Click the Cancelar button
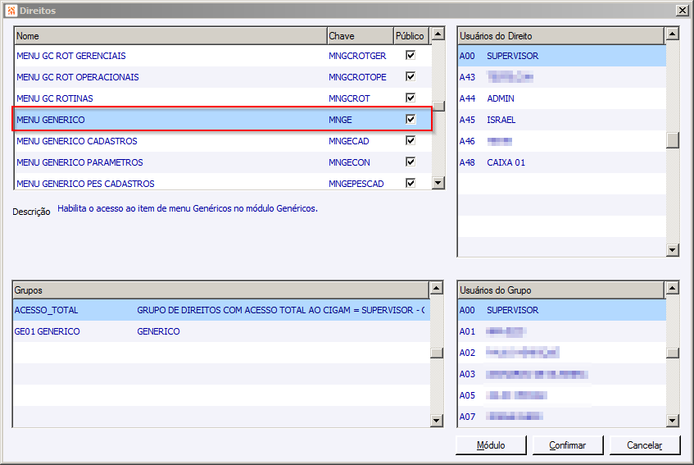Image resolution: width=694 pixels, height=465 pixels. (x=645, y=445)
